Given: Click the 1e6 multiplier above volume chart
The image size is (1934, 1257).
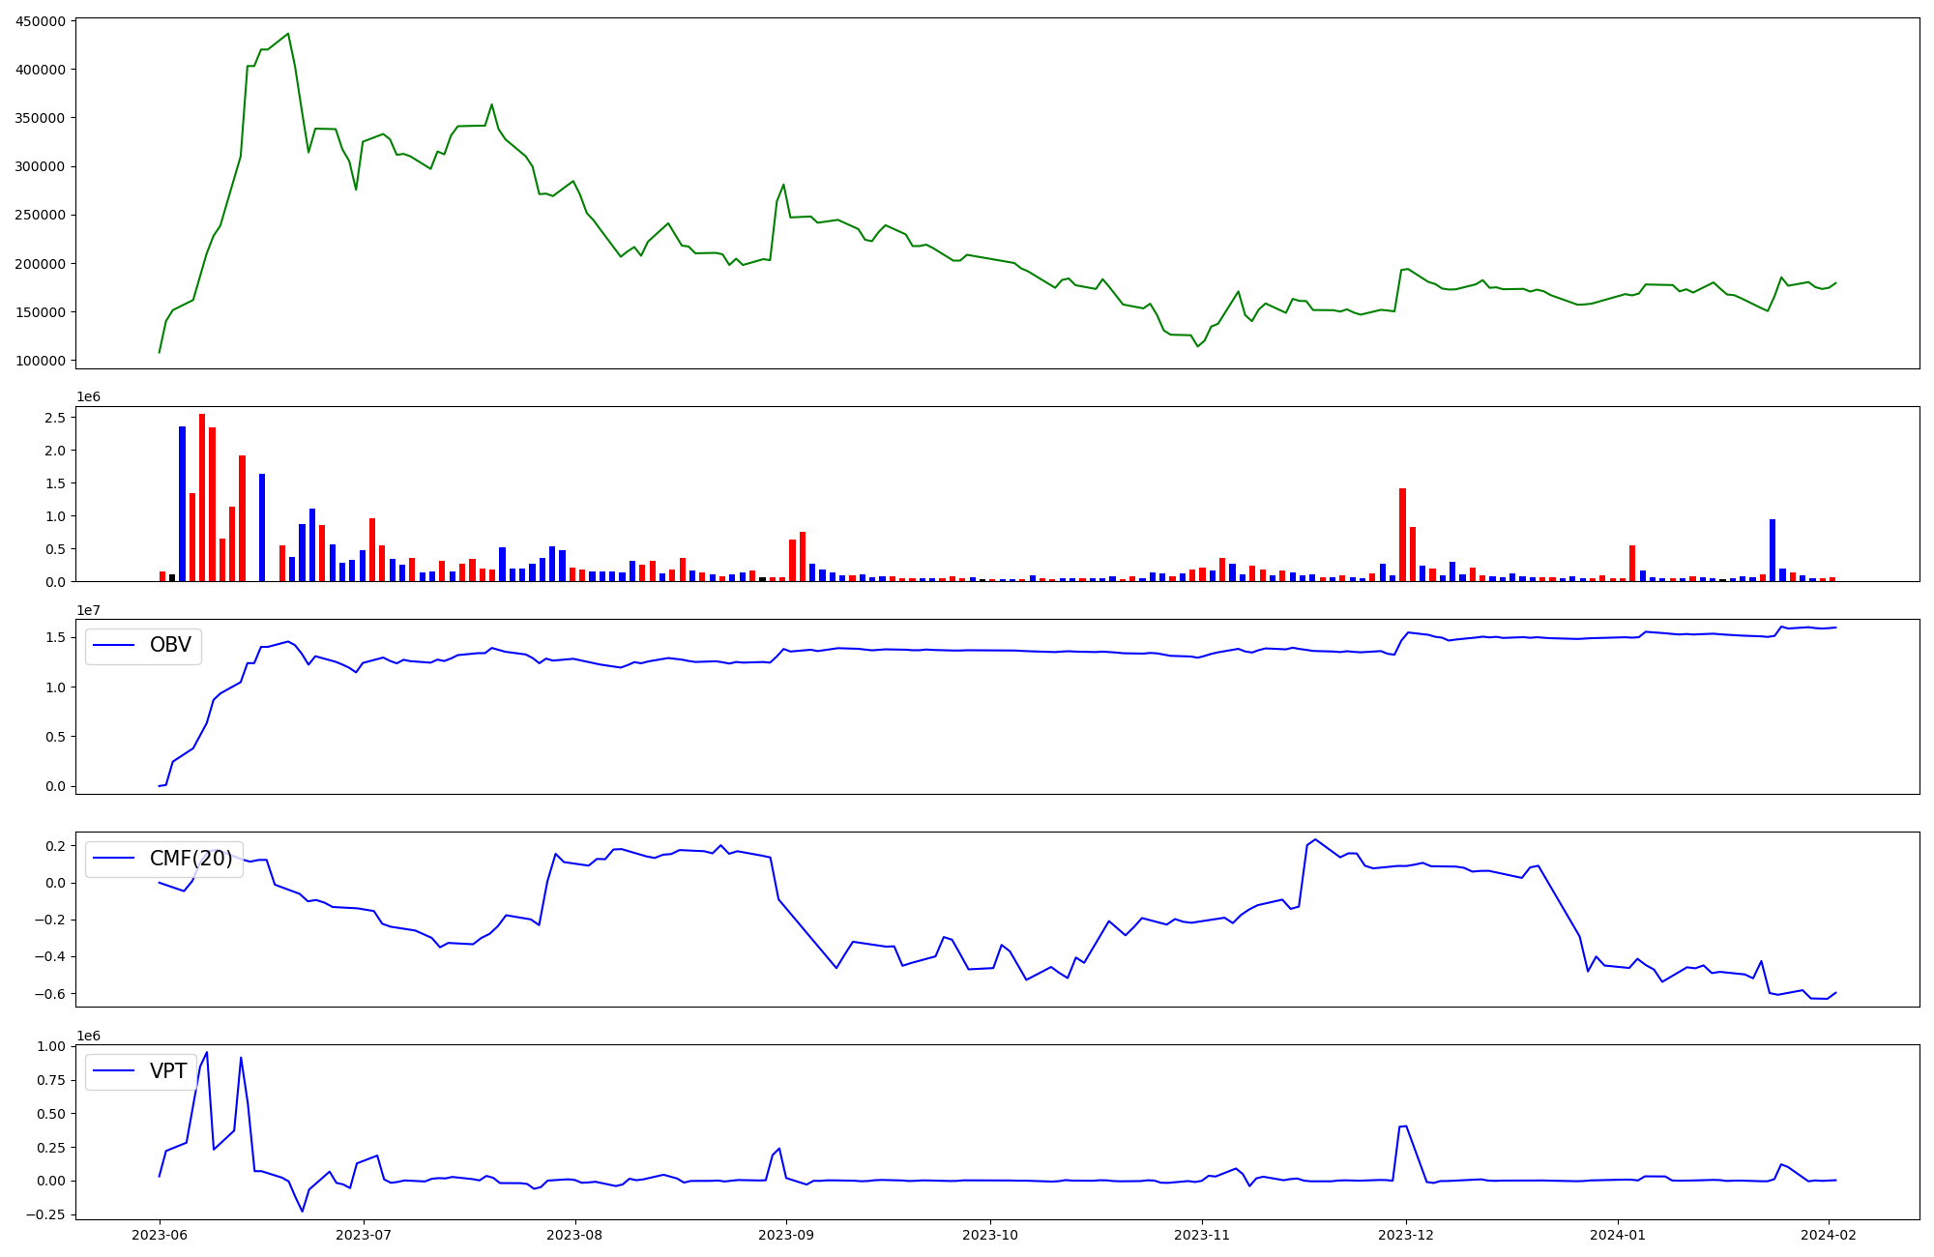Looking at the screenshot, I should (88, 397).
